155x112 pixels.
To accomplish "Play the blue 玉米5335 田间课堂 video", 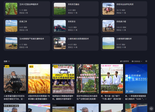I will tap(136, 79).
